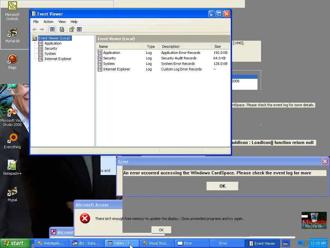330x248 pixels.
Task: Sort by the Description column header
Action: tap(185, 46)
